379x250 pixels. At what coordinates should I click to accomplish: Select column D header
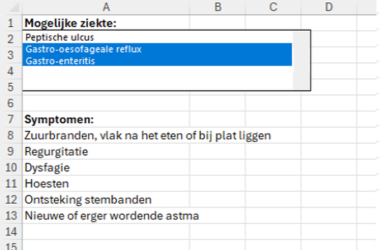(x=328, y=7)
